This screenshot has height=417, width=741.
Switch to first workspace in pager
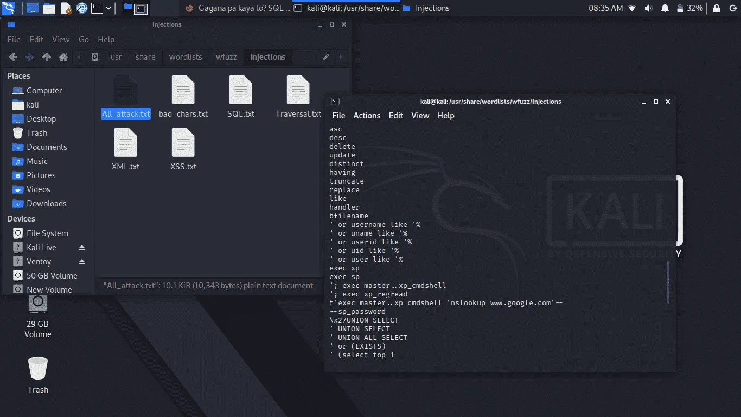click(x=127, y=8)
